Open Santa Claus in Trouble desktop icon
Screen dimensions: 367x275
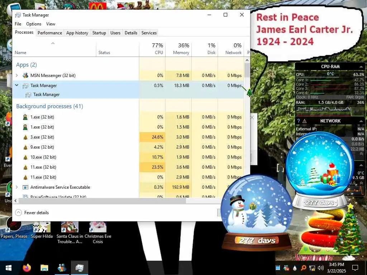(70, 232)
